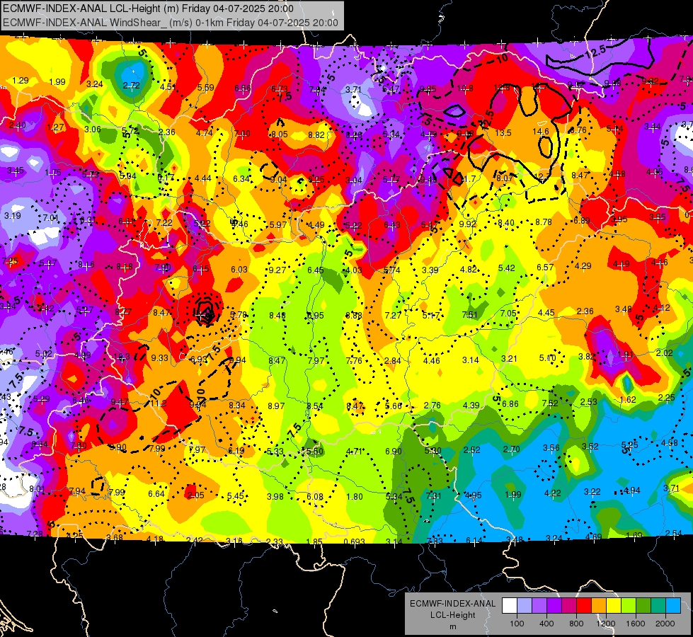Click the map value 4.22
This screenshot has width=693, height=637.
click(x=552, y=493)
